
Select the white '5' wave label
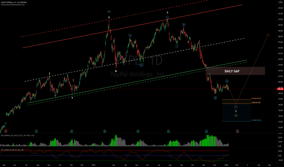[109, 18]
